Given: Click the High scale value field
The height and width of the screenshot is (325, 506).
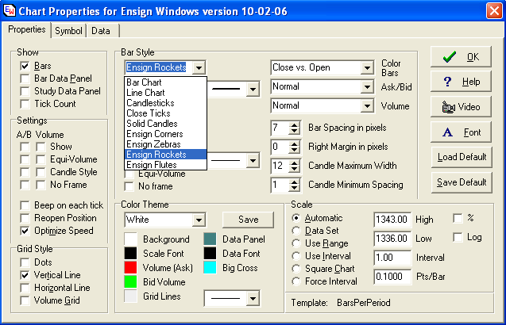Looking at the screenshot, I should click(391, 219).
